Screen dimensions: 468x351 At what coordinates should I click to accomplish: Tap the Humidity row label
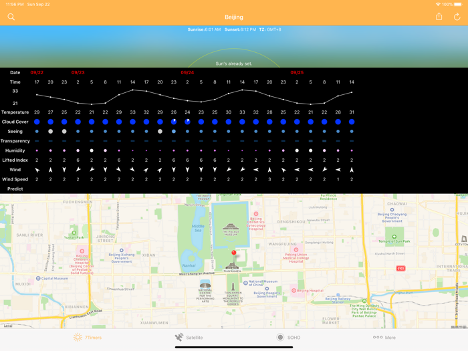click(15, 150)
